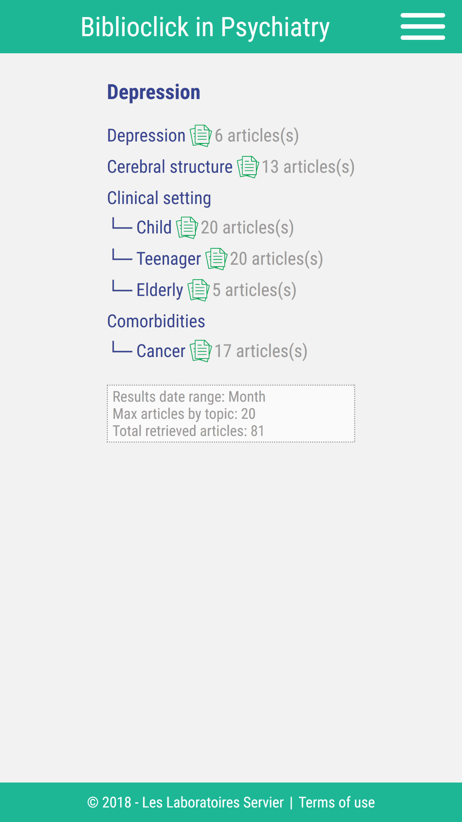Open Terms of use link
This screenshot has width=462, height=822.
point(336,803)
